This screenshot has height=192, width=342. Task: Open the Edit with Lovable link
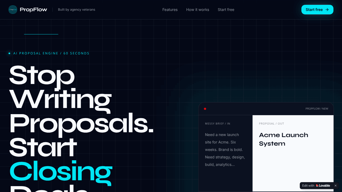[316, 186]
